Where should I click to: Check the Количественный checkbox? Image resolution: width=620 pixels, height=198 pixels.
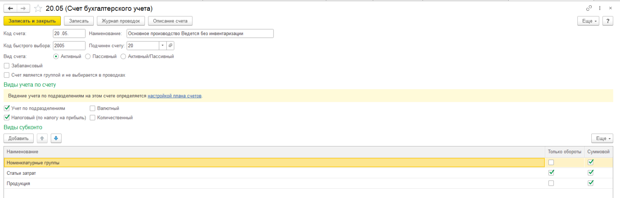pyautogui.click(x=93, y=118)
